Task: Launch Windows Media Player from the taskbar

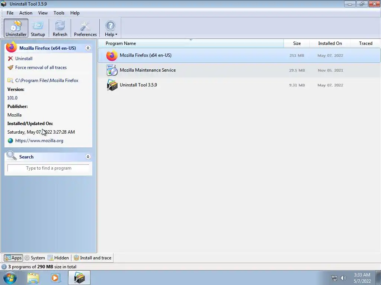Action: point(55,278)
